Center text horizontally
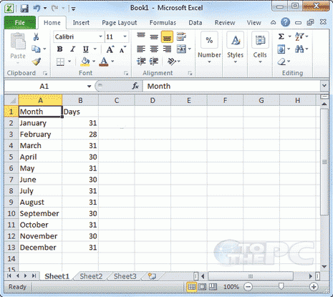 pos(154,49)
